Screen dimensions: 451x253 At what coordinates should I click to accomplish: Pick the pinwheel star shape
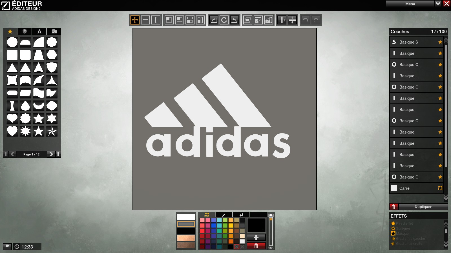(52, 131)
